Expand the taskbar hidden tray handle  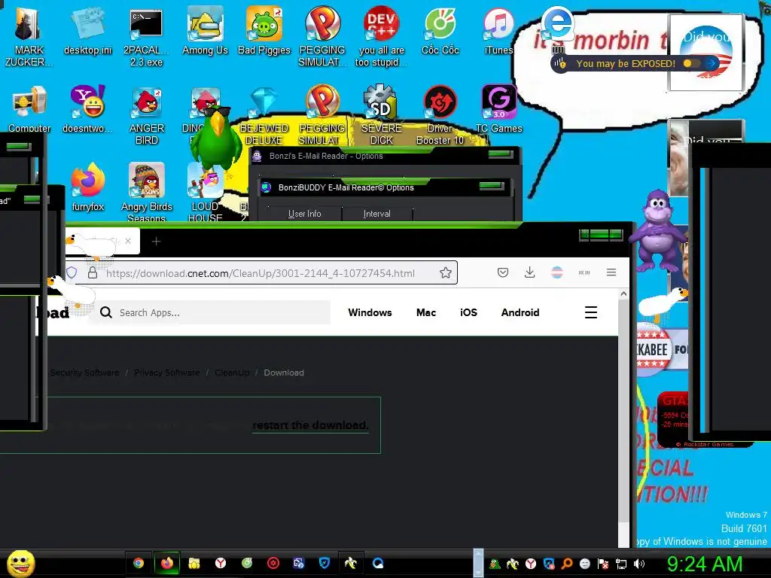pos(478,563)
